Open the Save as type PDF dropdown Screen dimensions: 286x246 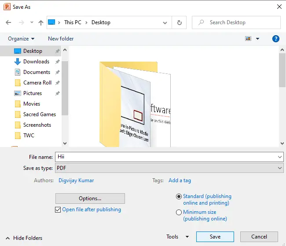169,168
